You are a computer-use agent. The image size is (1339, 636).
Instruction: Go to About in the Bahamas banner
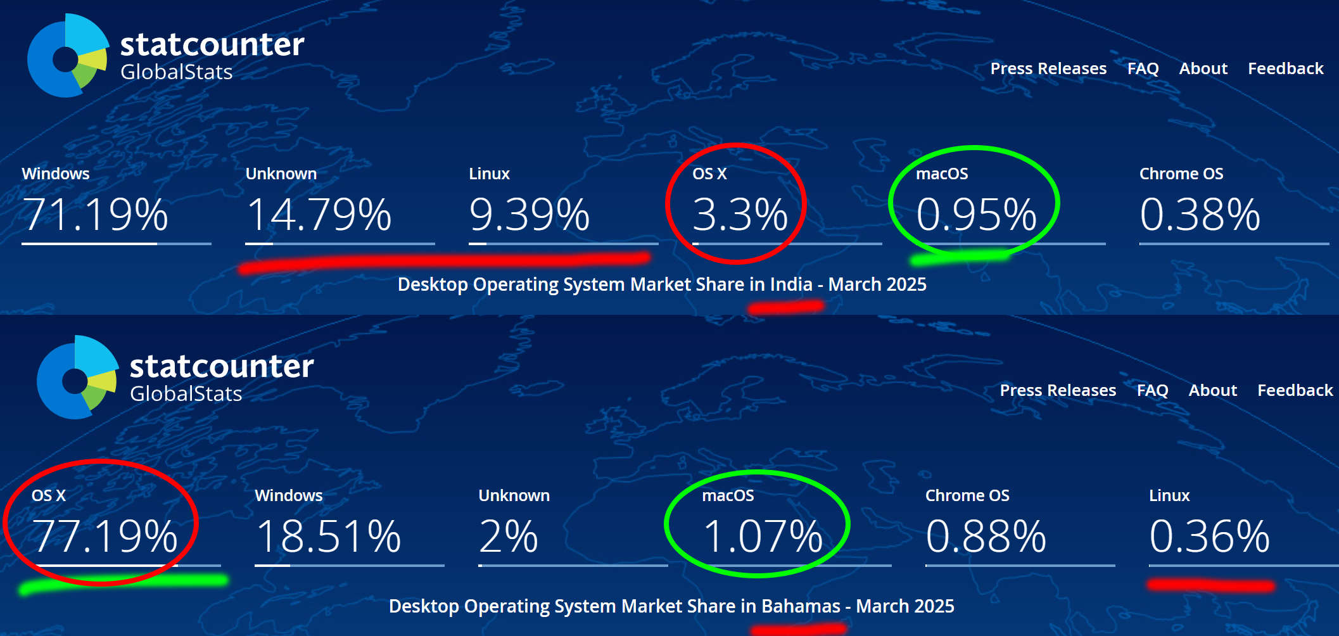(x=1212, y=390)
